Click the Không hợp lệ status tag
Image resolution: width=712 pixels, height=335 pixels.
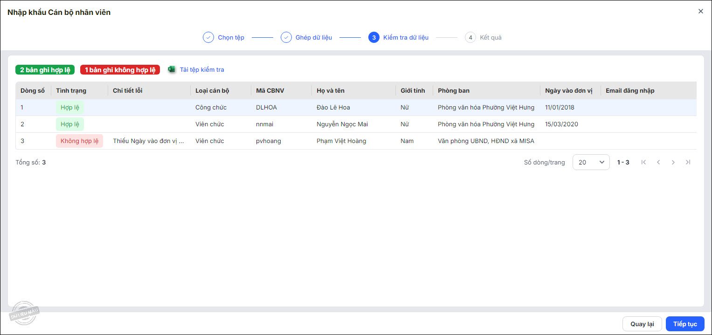pos(79,141)
